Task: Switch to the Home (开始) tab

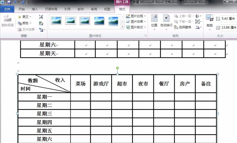Action: [21, 9]
